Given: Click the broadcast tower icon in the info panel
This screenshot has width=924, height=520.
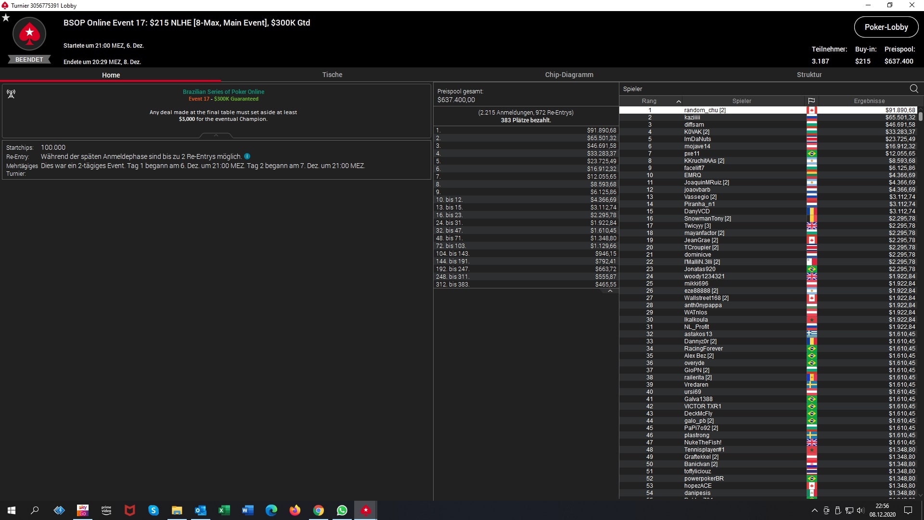Looking at the screenshot, I should point(11,93).
